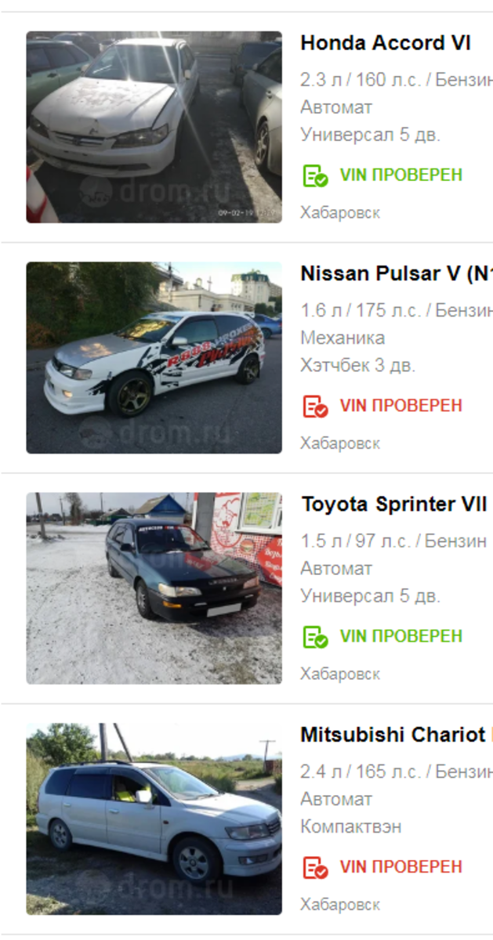This screenshot has width=493, height=940.
Task: Open the Toyota Sprinter VII listing title
Action: pos(394,504)
